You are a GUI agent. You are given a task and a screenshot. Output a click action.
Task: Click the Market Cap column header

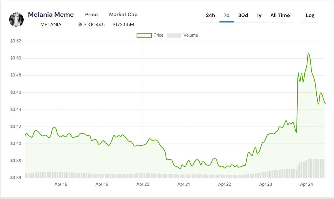[123, 14]
